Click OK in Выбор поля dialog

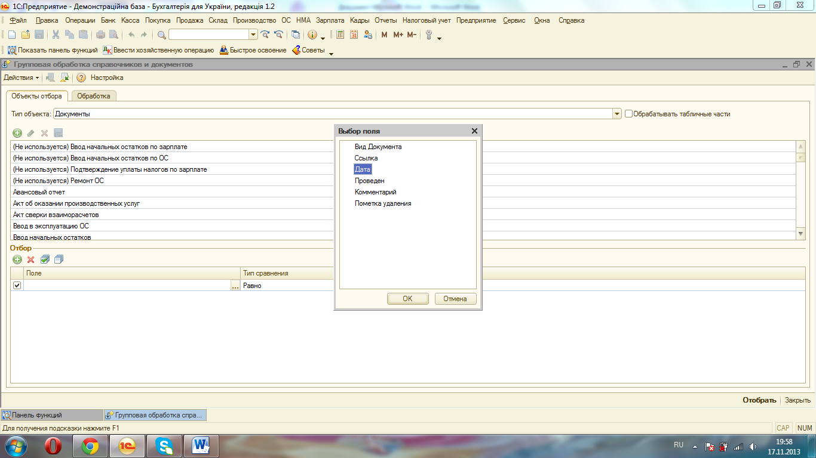[407, 299]
